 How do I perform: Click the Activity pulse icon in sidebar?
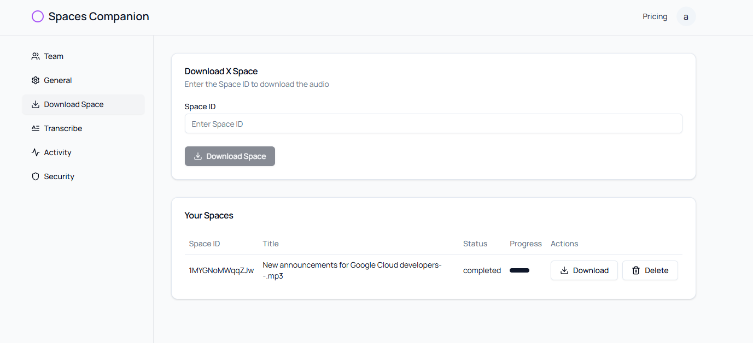[x=36, y=152]
